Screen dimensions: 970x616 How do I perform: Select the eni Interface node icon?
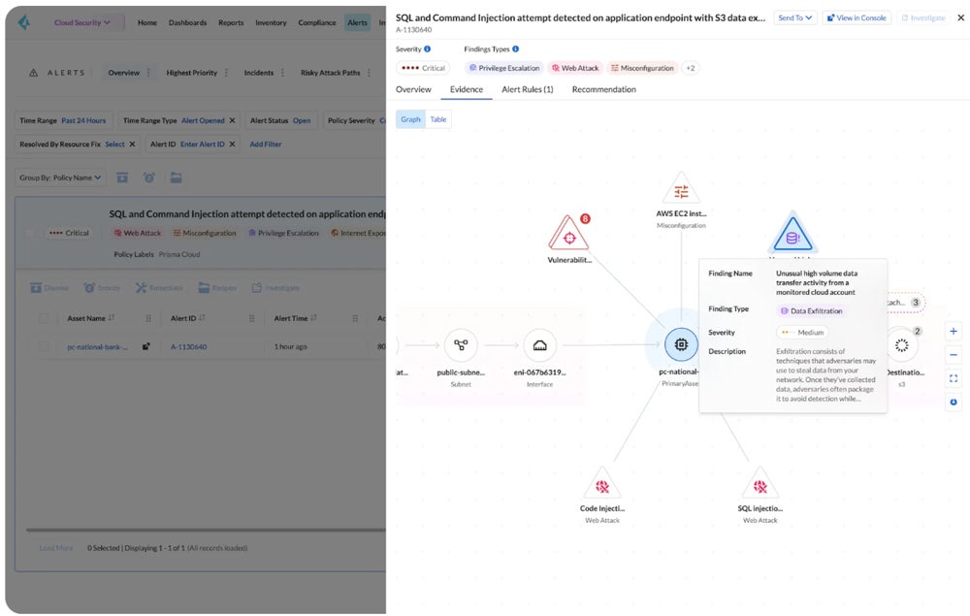(x=539, y=345)
